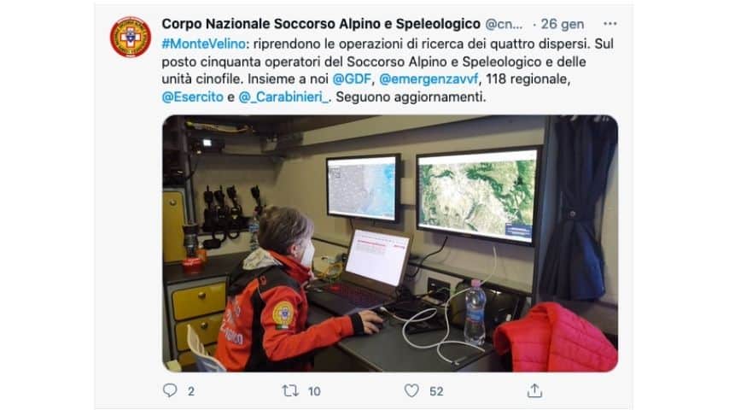Screen dimensions: 729x410
Task: Select the tweet body text about search operations
Action: point(388,70)
